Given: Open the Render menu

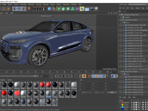Looking at the screenshot, I should coord(59,4).
